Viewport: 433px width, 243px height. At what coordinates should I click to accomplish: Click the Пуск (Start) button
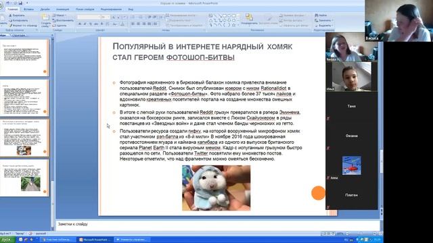coord(7,240)
